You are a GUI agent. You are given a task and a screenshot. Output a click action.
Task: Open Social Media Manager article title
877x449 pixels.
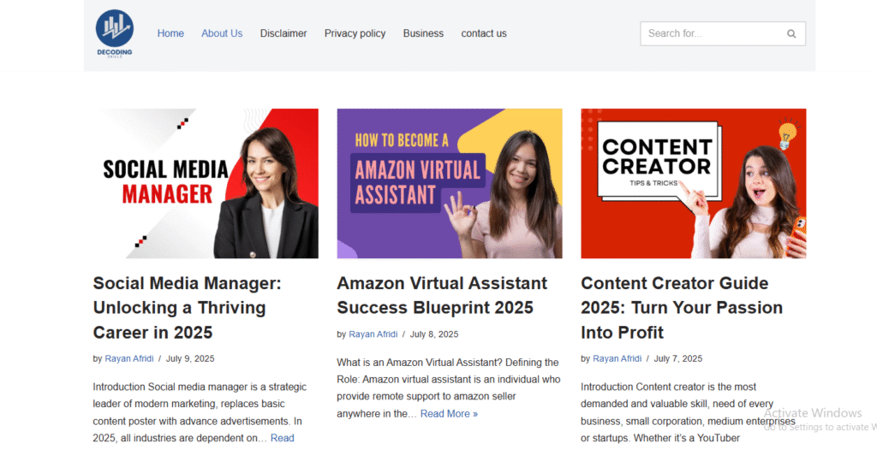187,307
